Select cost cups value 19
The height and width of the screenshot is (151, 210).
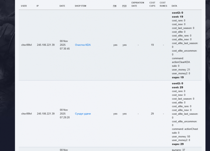tap(152, 45)
